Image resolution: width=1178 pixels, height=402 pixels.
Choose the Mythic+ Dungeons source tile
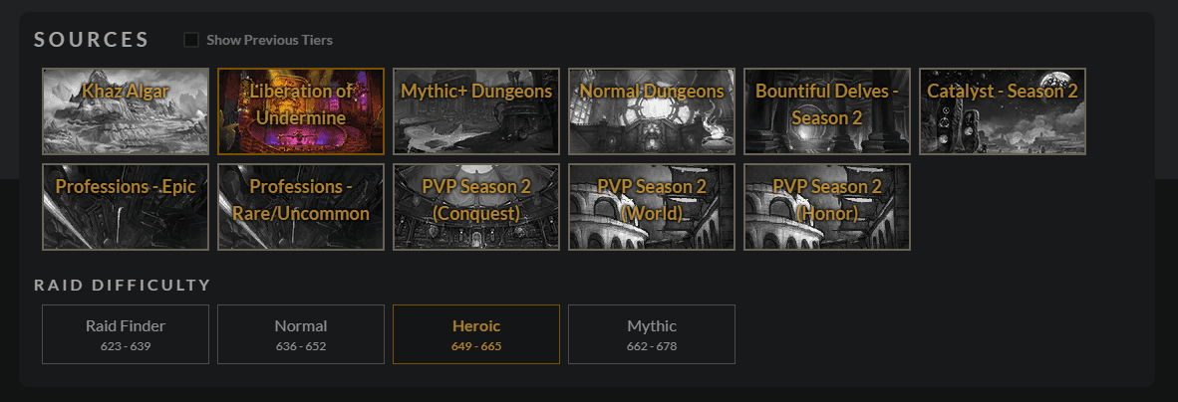pyautogui.click(x=476, y=111)
